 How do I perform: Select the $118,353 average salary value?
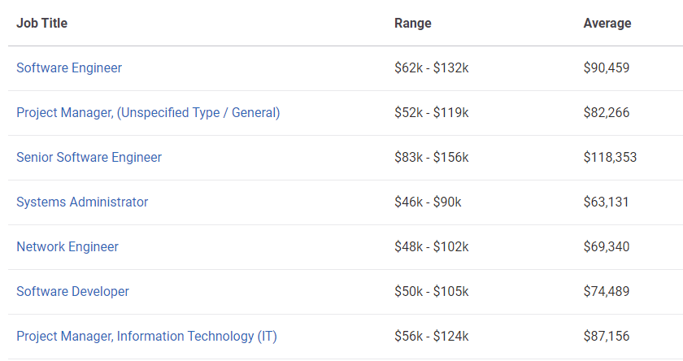coord(611,157)
